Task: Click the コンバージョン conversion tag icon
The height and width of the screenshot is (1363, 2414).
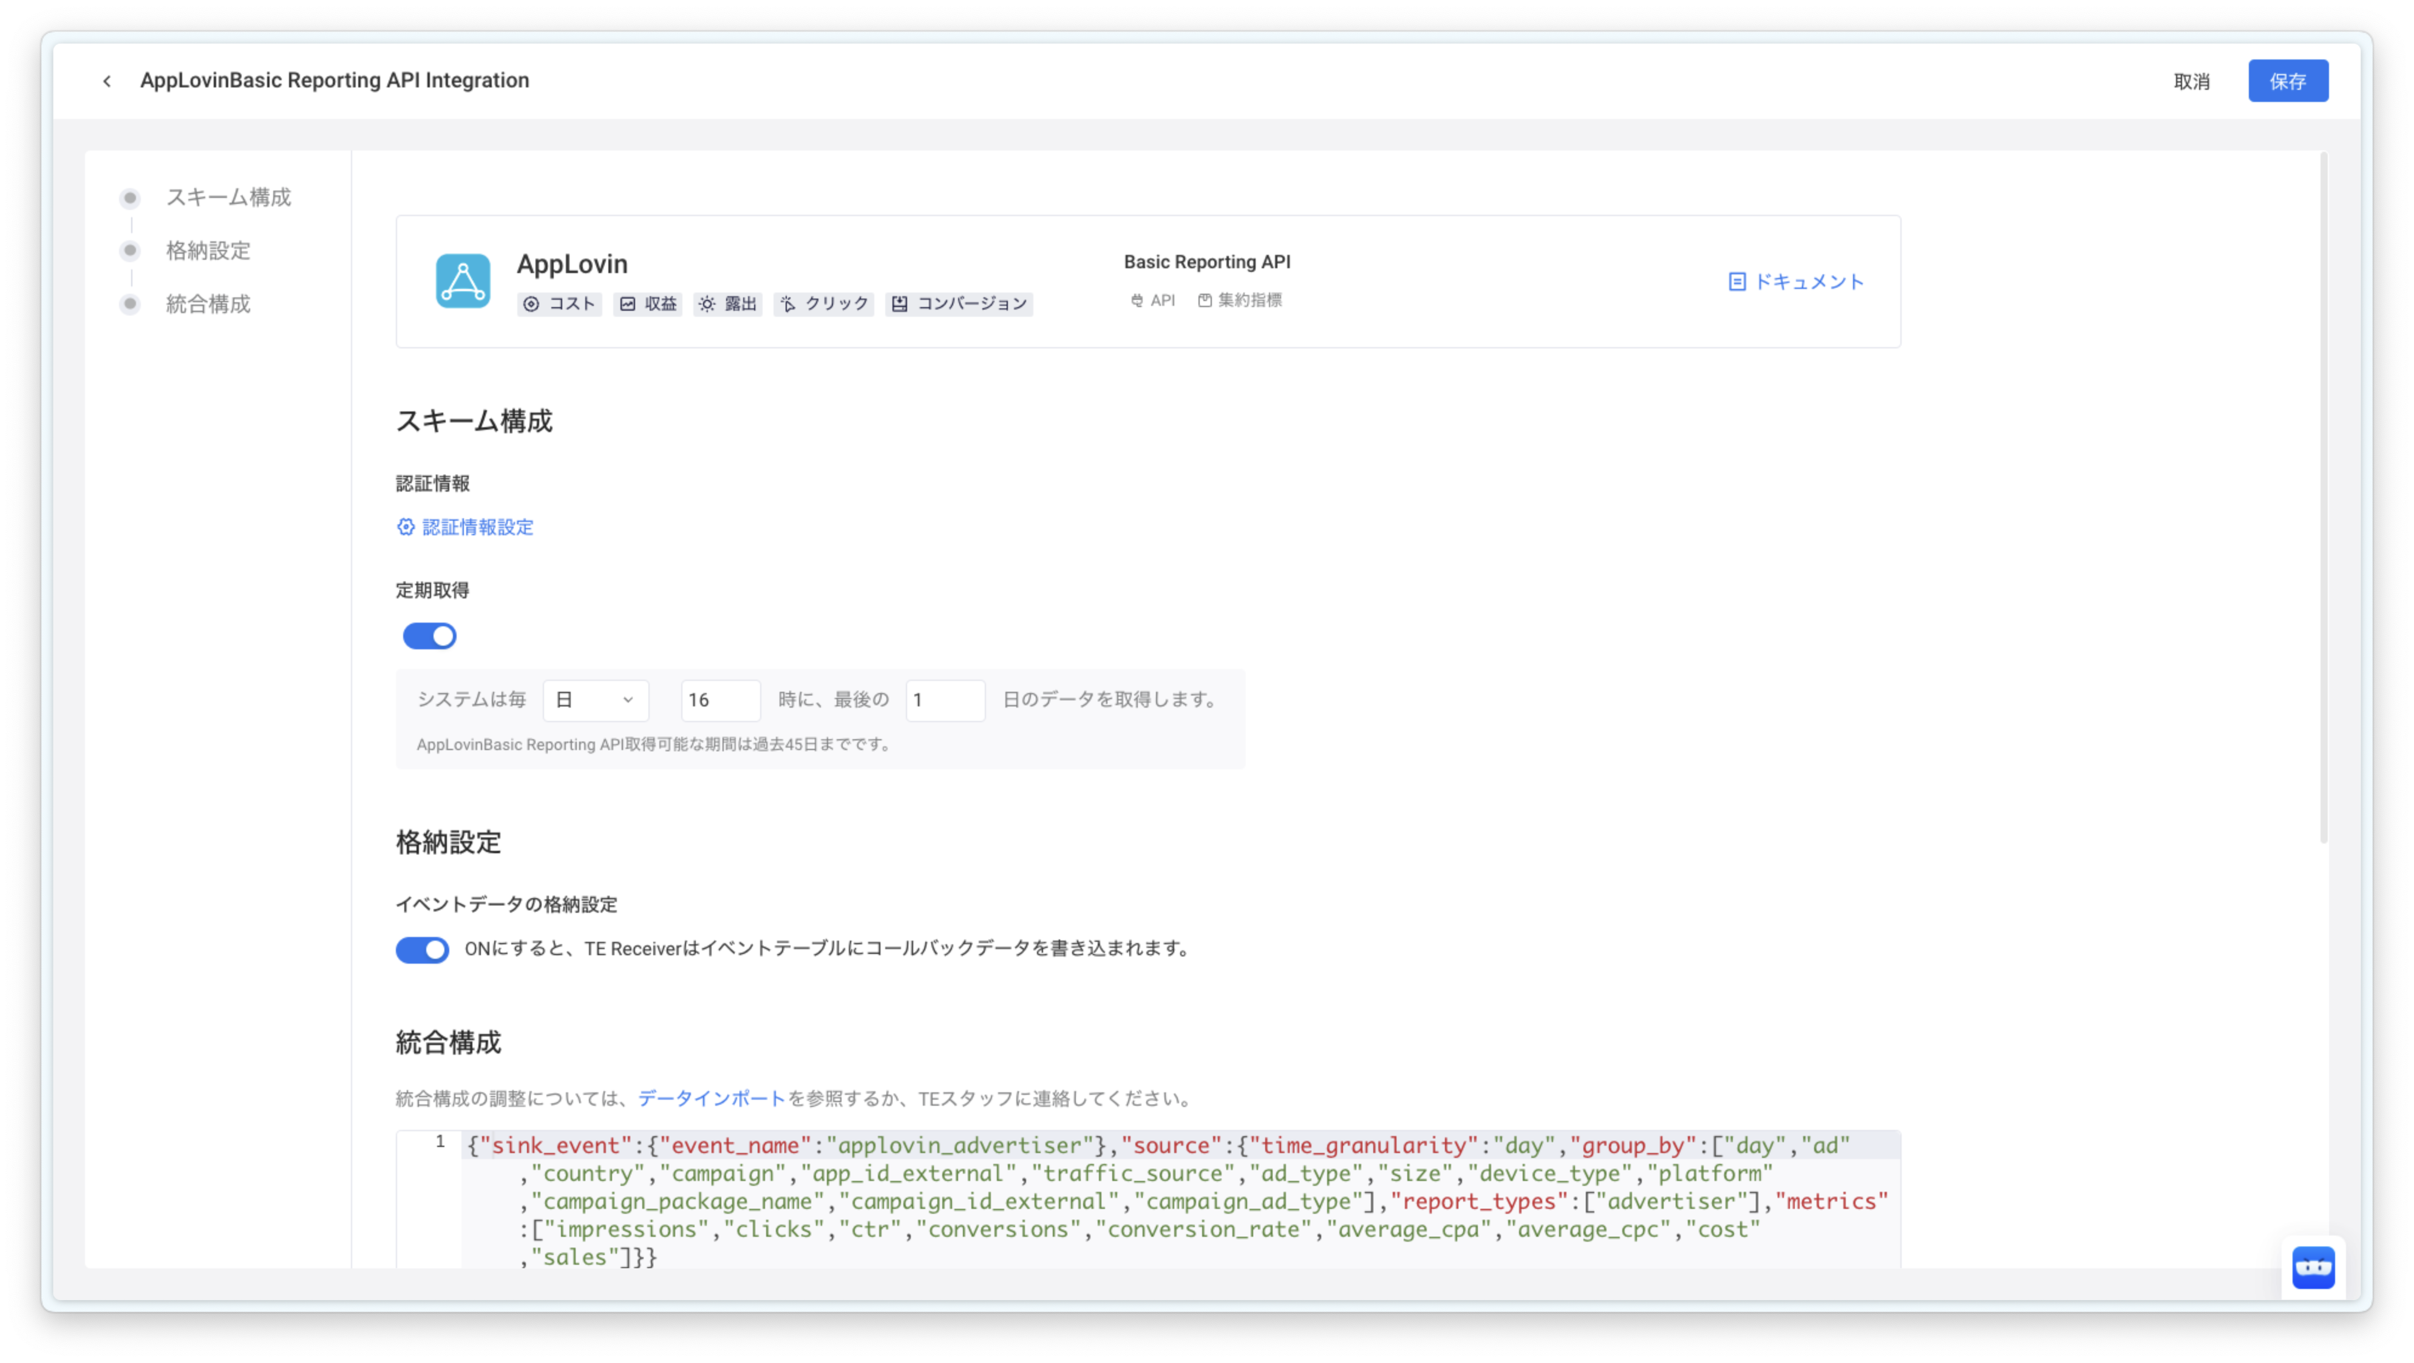Action: pyautogui.click(x=899, y=303)
